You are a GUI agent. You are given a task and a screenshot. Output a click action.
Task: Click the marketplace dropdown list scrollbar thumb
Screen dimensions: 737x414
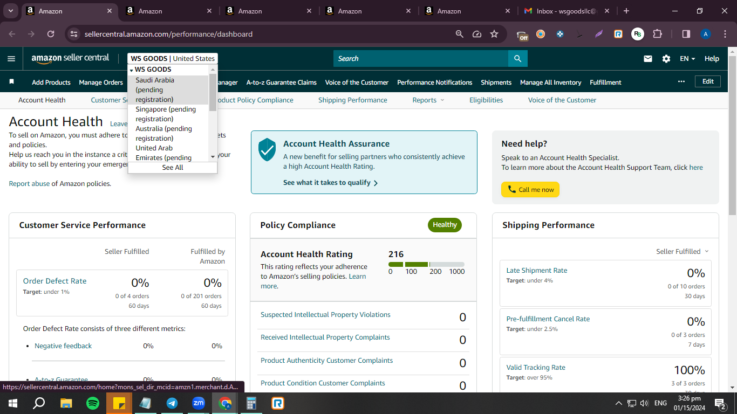pos(213,92)
